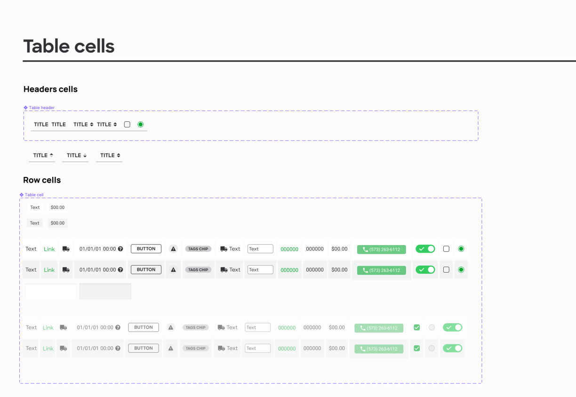Click the standalone truck icon in the shaded gray row
This screenshot has width=576, height=397.
[x=66, y=270]
